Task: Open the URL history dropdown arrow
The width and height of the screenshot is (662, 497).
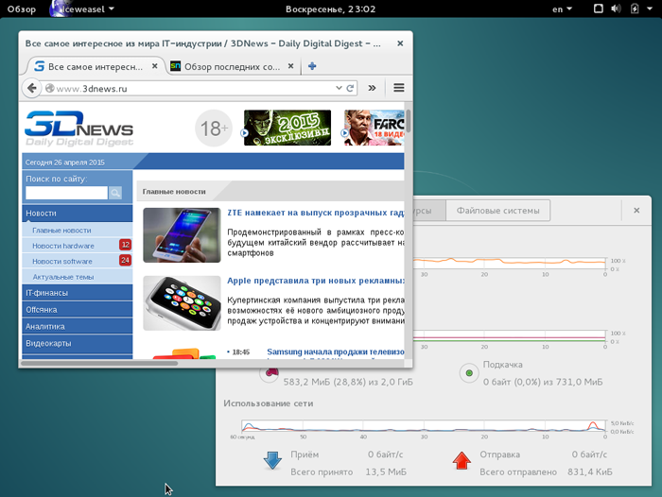Action: click(339, 88)
